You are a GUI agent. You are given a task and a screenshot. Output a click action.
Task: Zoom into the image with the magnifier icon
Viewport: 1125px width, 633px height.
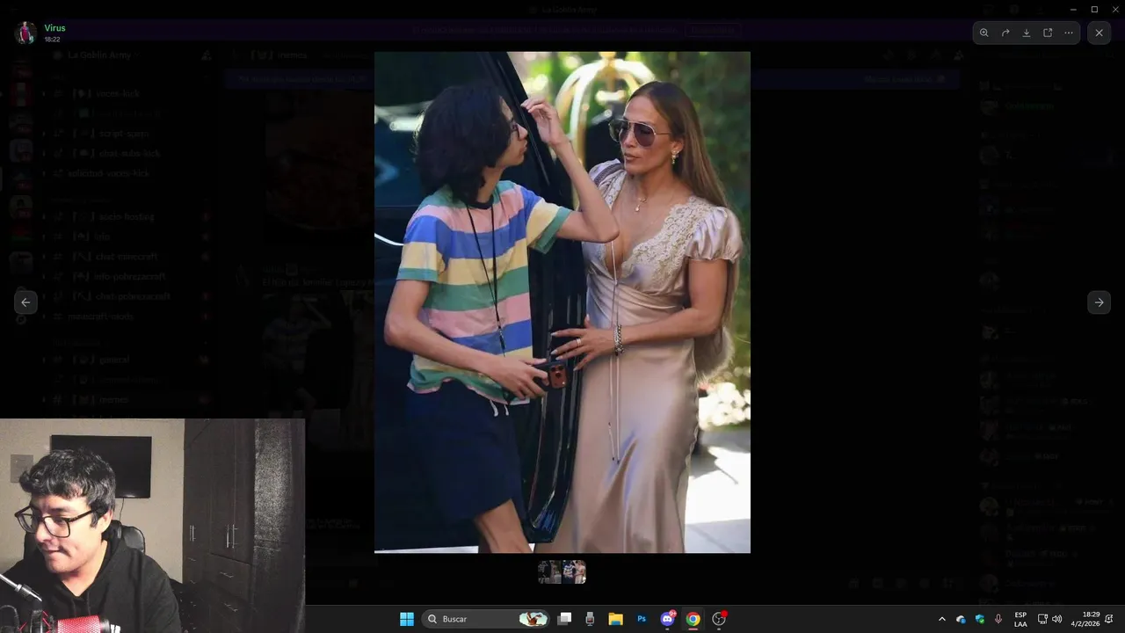click(984, 33)
